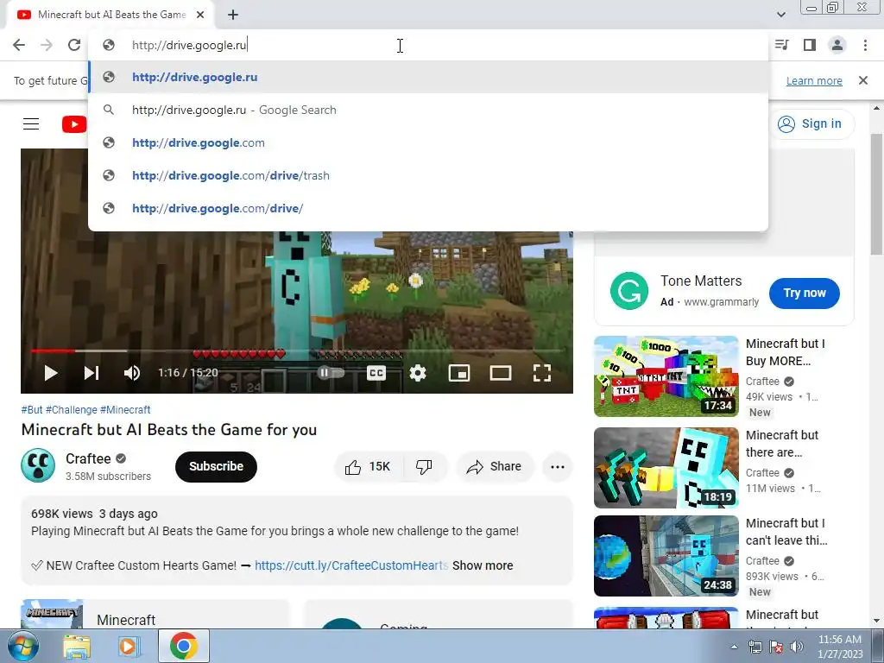Screen dimensions: 884x663
Task: Dislike the video
Action: click(x=425, y=466)
